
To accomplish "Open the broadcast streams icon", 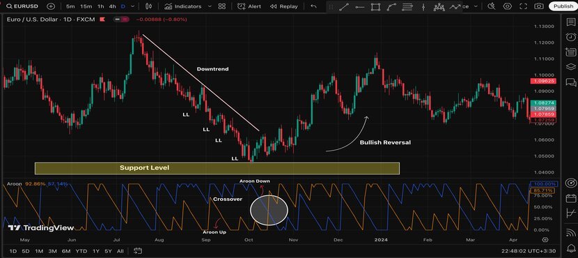I will (570, 232).
